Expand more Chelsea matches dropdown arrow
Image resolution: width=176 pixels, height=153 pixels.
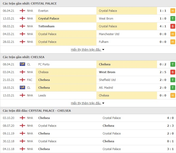(x=103, y=103)
